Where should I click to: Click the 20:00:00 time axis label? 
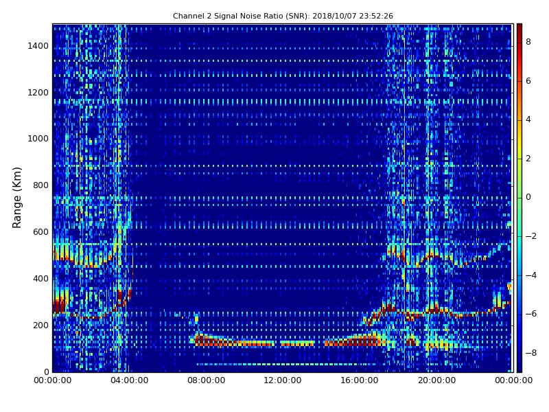pos(436,380)
